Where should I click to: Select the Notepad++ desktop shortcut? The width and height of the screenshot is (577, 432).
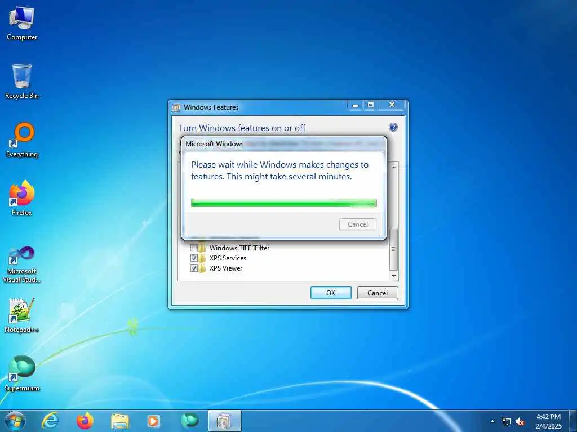(x=22, y=315)
